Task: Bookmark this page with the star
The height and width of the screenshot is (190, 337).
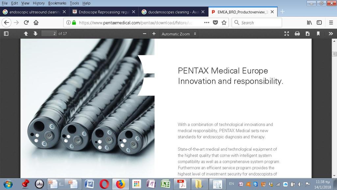Action: point(224,22)
